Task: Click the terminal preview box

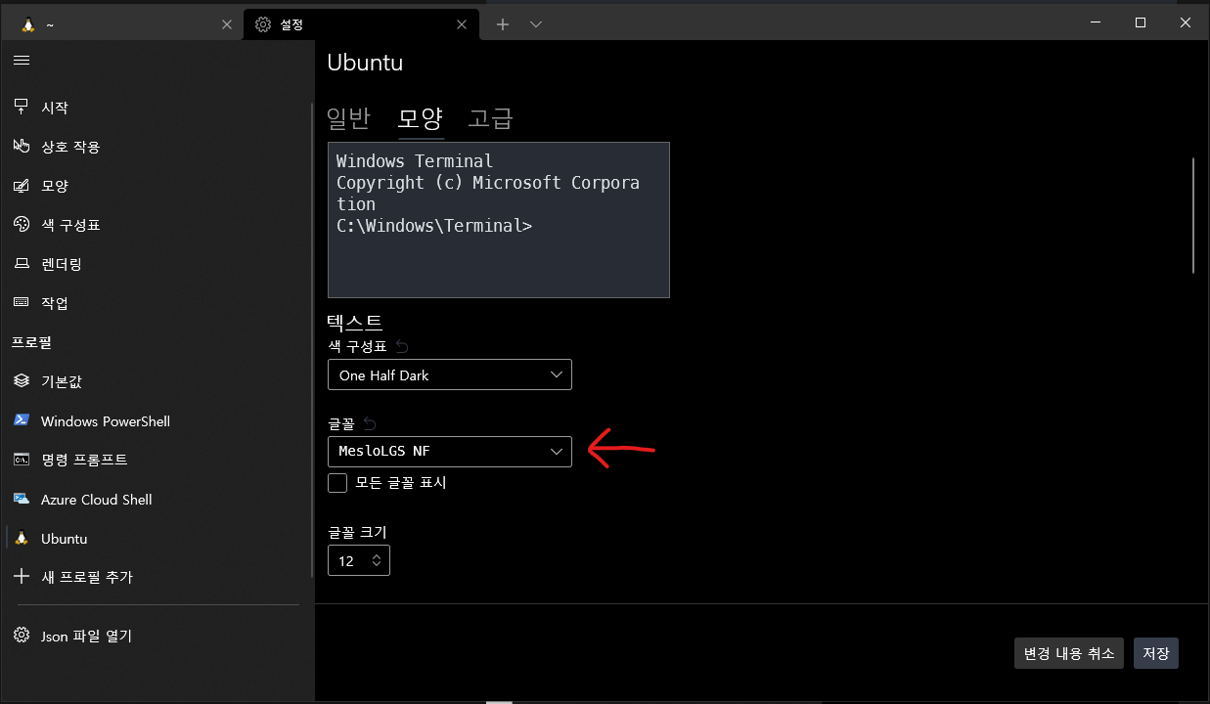Action: click(x=499, y=220)
